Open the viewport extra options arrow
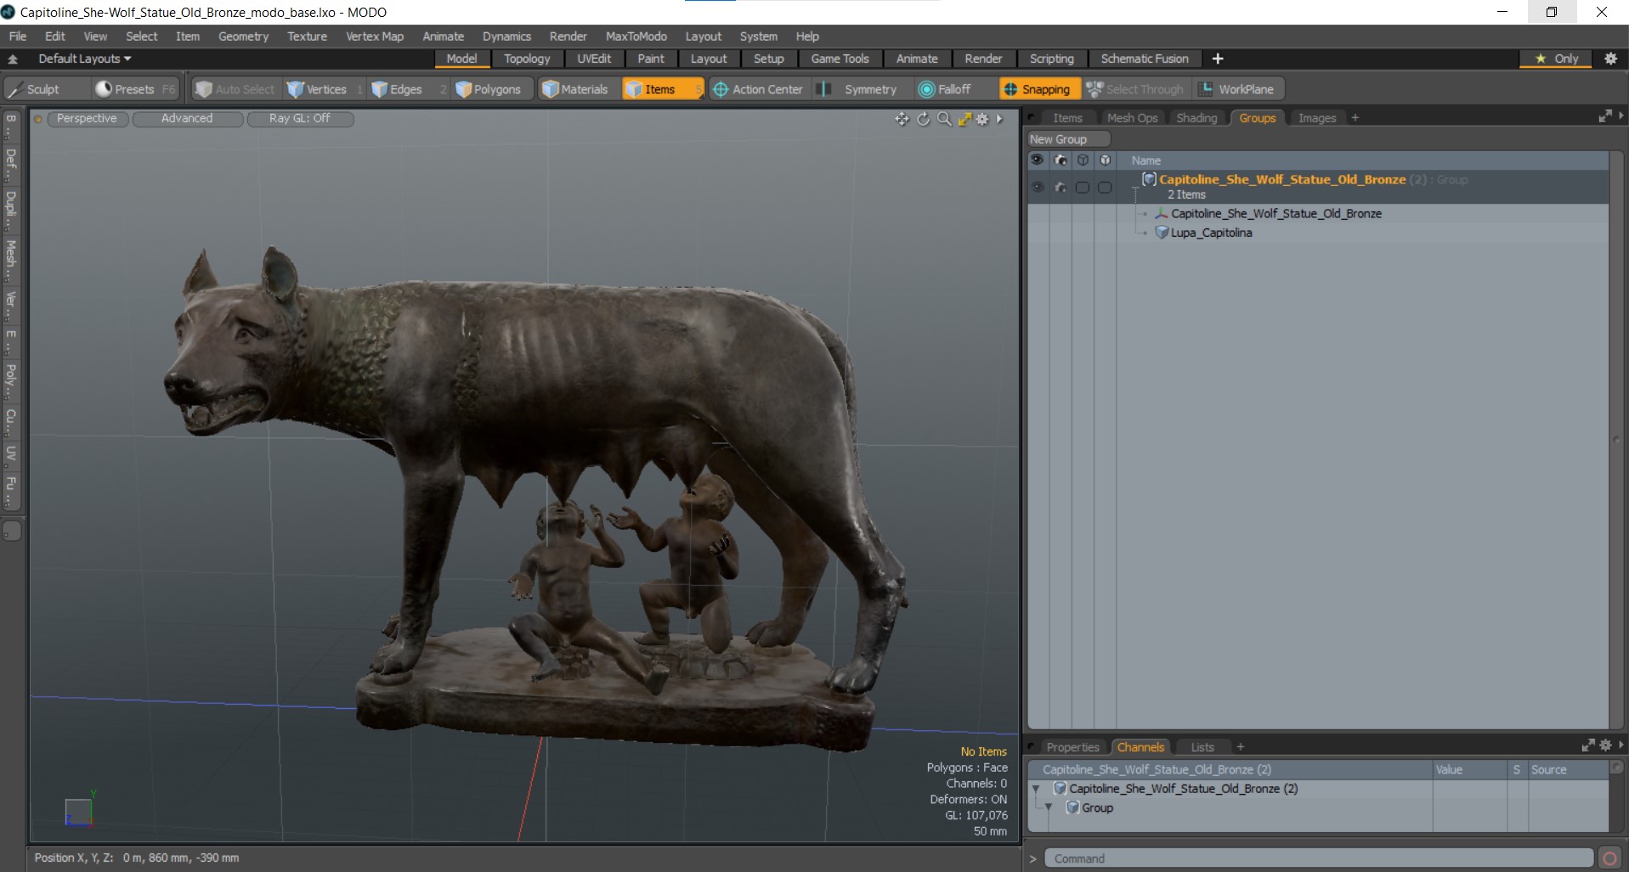1629x872 pixels. tap(1000, 119)
